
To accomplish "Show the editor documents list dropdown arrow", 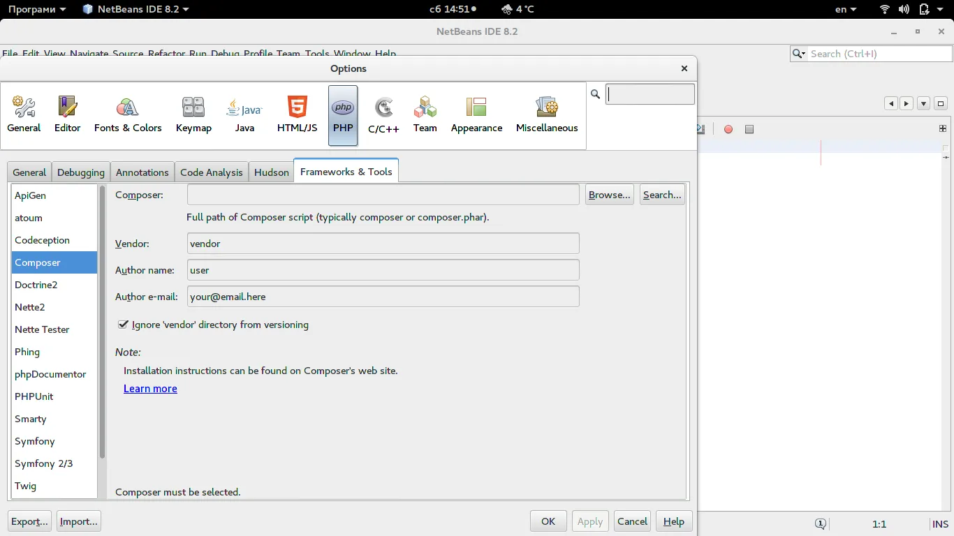I will [x=923, y=103].
